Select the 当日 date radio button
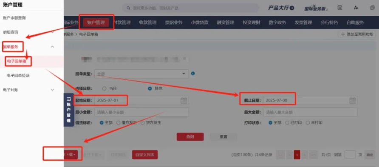 [105, 88]
